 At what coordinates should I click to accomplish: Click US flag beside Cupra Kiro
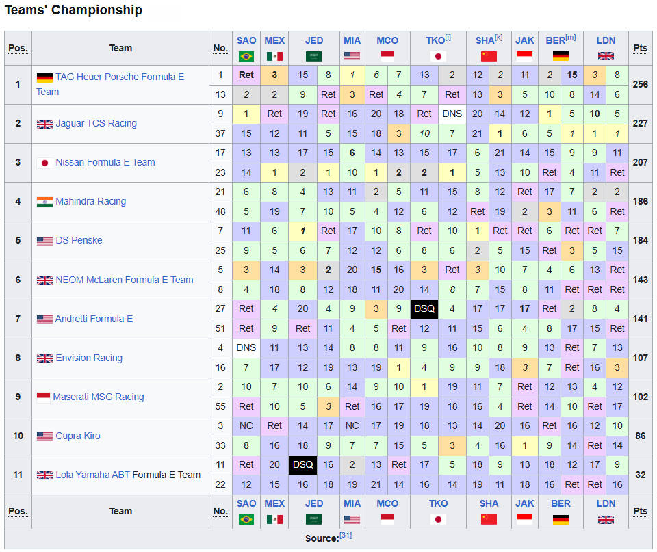[45, 436]
